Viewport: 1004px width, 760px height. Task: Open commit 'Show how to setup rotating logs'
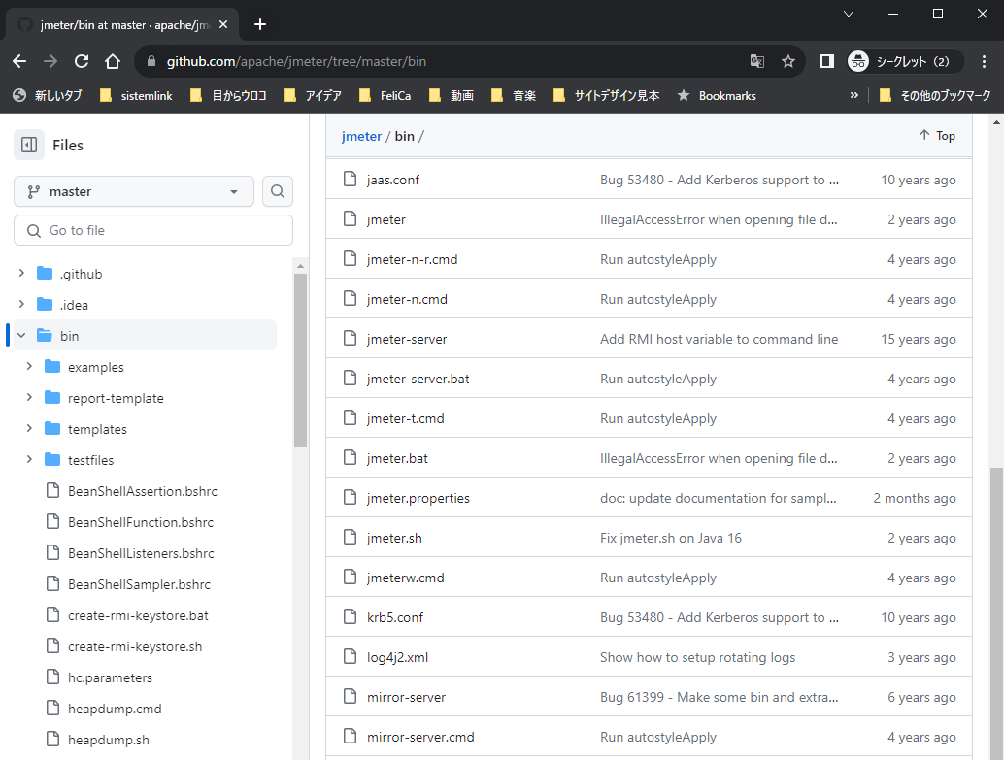tap(697, 657)
